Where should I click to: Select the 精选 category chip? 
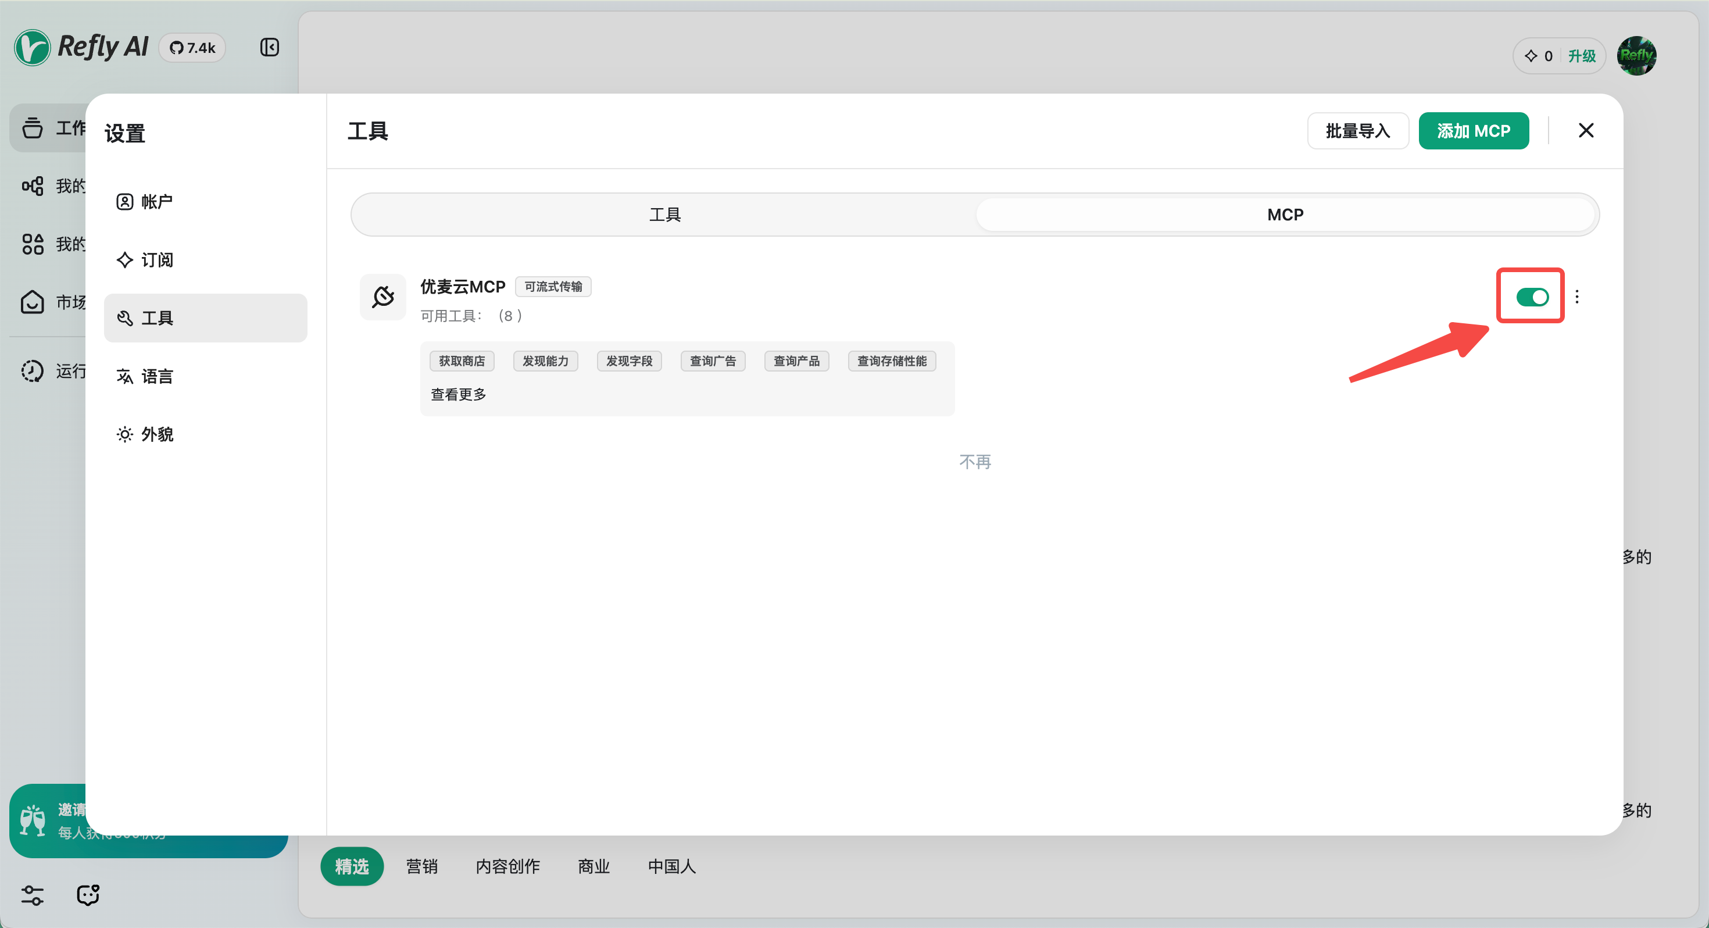point(352,866)
